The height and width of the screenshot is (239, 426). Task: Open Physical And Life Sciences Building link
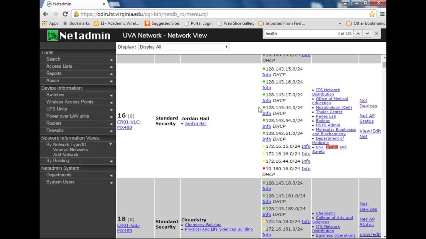[x=219, y=229]
